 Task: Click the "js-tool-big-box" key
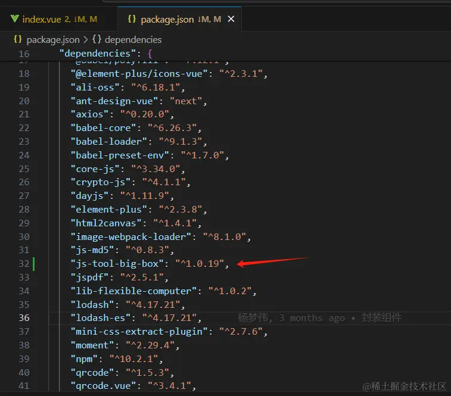117,263
